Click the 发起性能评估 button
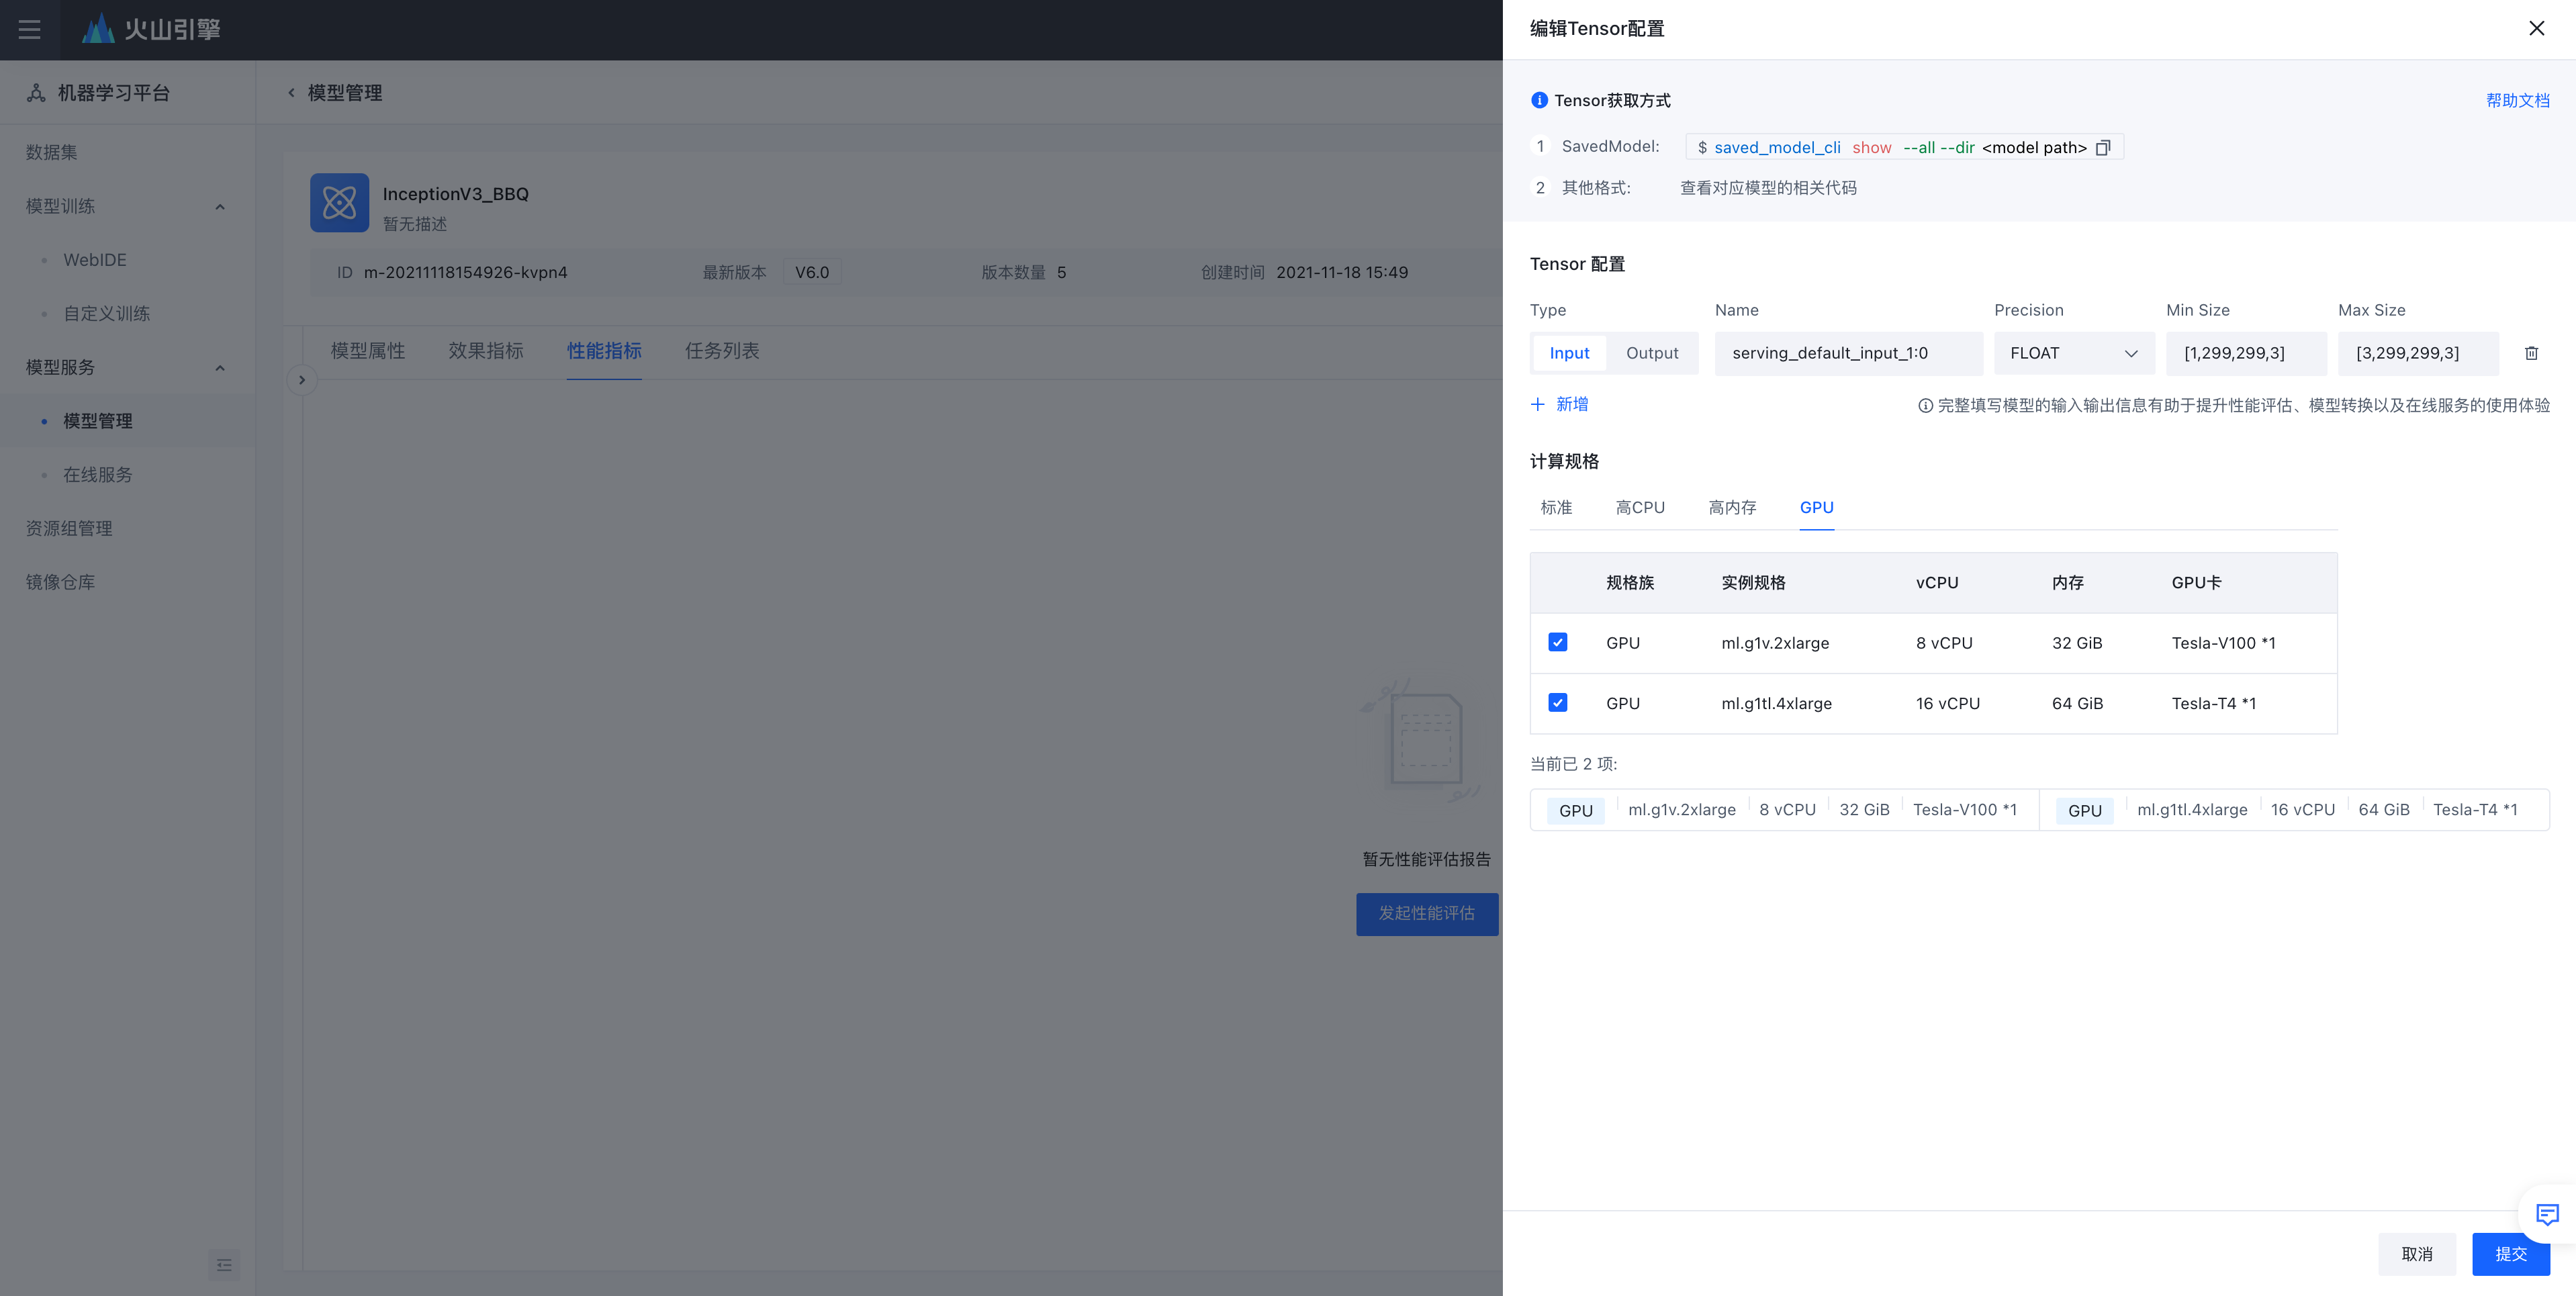Image resolution: width=2576 pixels, height=1296 pixels. (x=1427, y=914)
